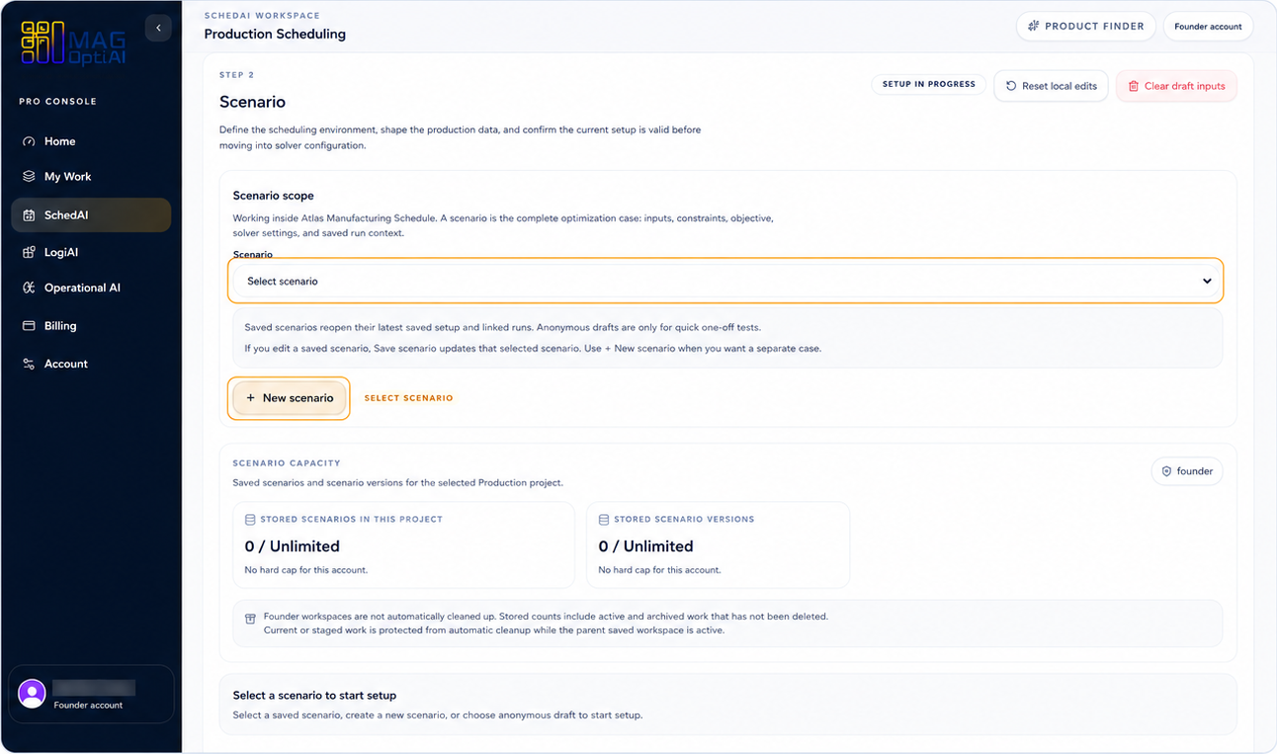Click the Setup In Progress status badge
Viewport: 1277px width, 754px height.
pos(929,84)
